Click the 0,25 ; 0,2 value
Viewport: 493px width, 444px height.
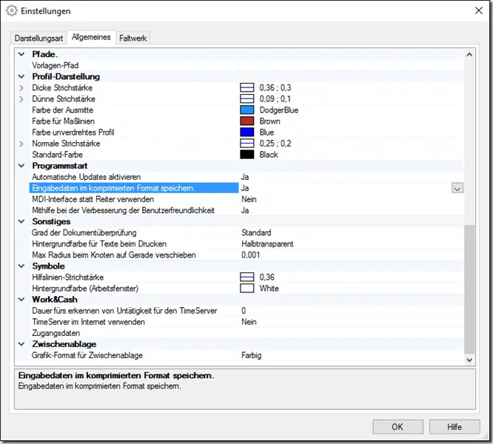[x=275, y=144]
